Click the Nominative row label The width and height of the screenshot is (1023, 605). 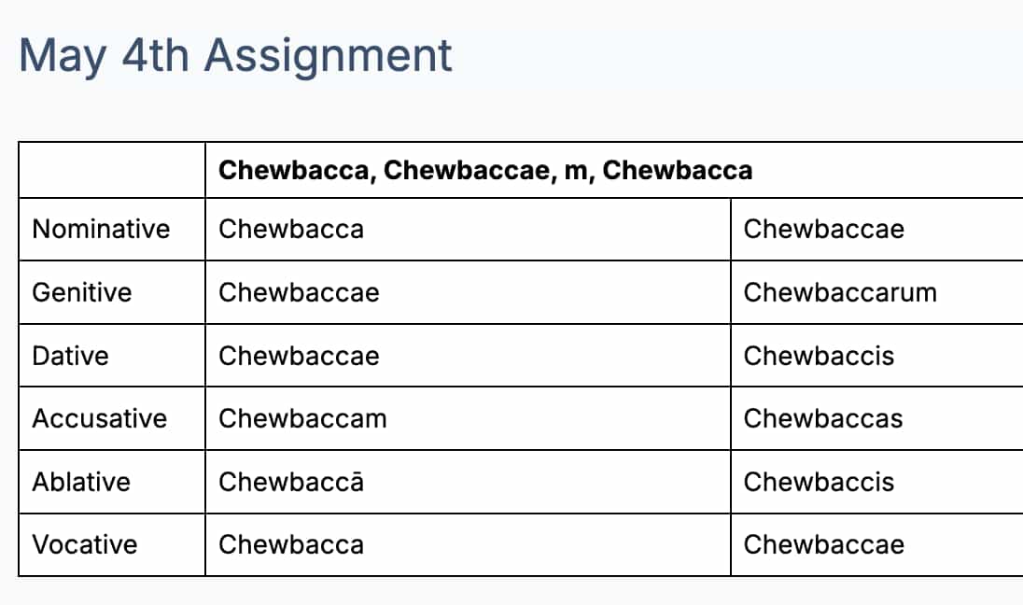coord(112,229)
